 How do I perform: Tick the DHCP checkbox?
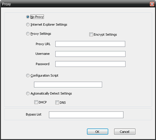click(36, 102)
